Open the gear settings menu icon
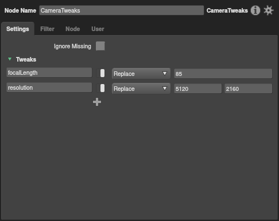 (x=269, y=10)
